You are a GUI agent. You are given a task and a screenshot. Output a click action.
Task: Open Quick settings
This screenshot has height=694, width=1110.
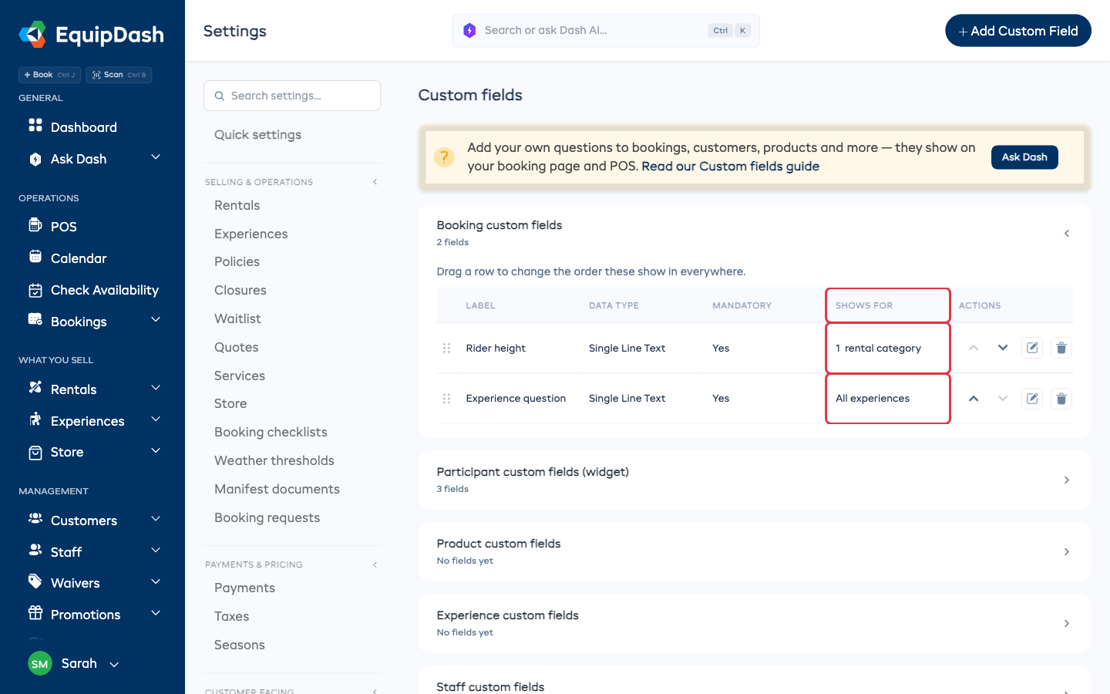[x=257, y=134]
